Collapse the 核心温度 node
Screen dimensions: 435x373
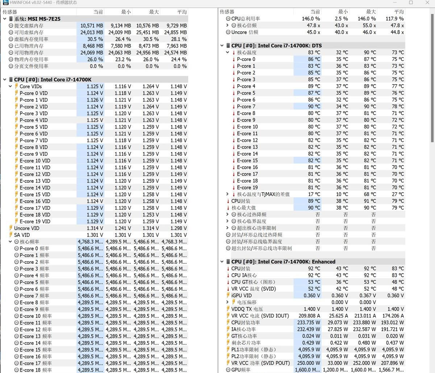(x=228, y=52)
